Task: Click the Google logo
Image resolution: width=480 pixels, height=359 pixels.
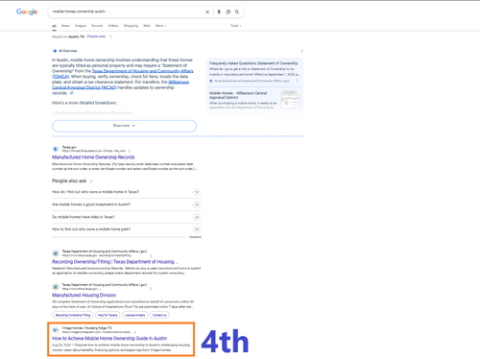Action: coord(27,12)
